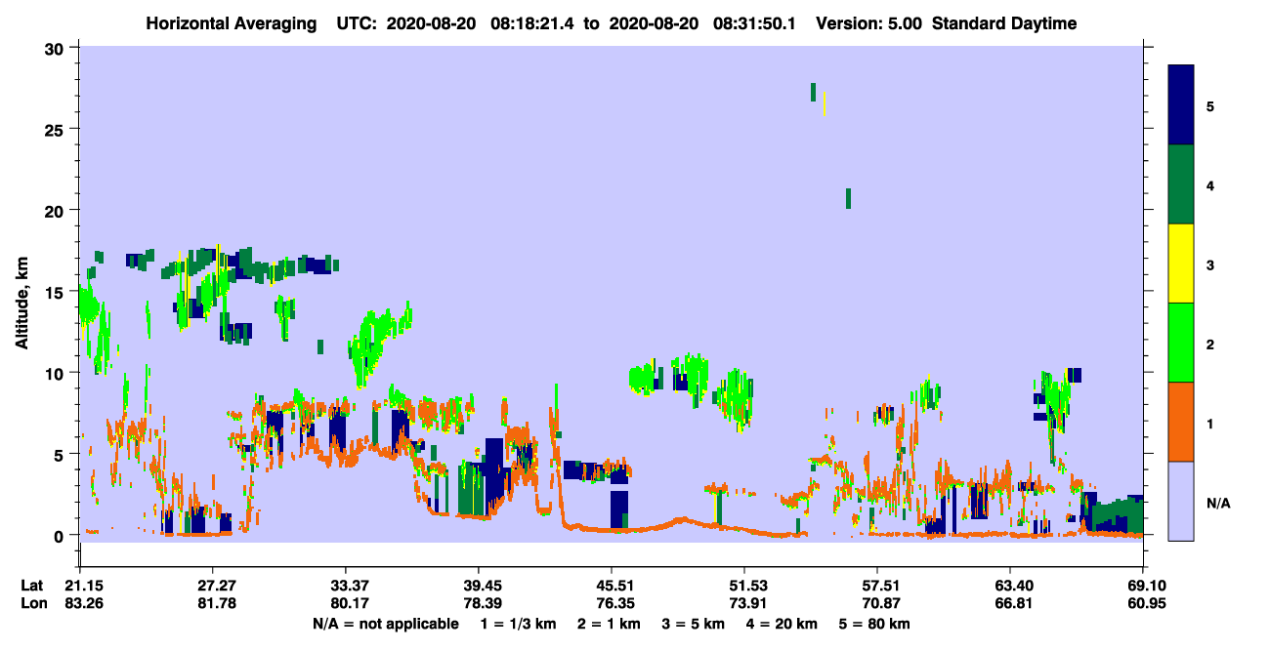
Task: Click the isolated green feature at 20 km altitude
Action: [x=848, y=198]
